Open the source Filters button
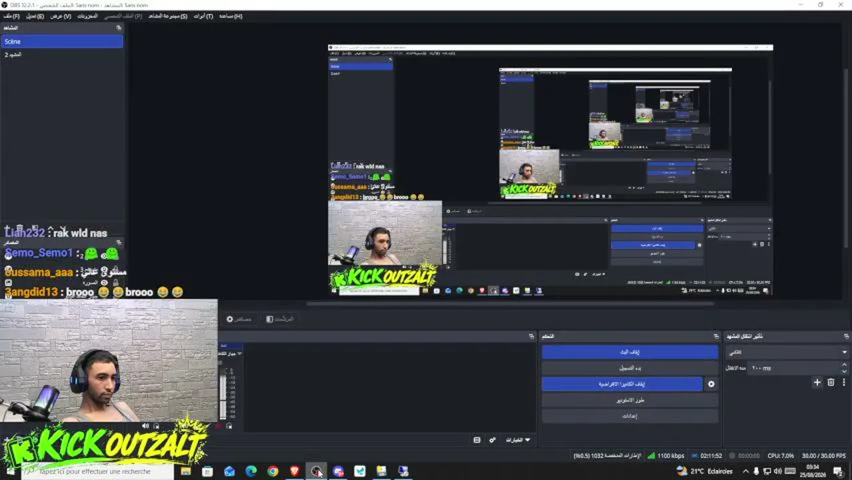The height and width of the screenshot is (480, 852). pos(280,319)
